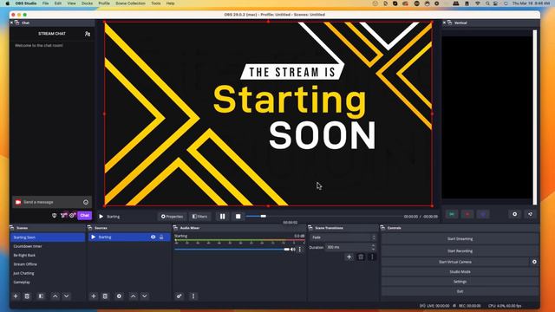This screenshot has width=555, height=312.
Task: Open advanced audio properties gears icon
Action: click(180, 296)
